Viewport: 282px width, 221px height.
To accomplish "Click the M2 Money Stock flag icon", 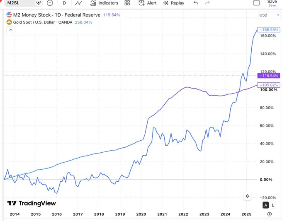I will pyautogui.click(x=9, y=15).
